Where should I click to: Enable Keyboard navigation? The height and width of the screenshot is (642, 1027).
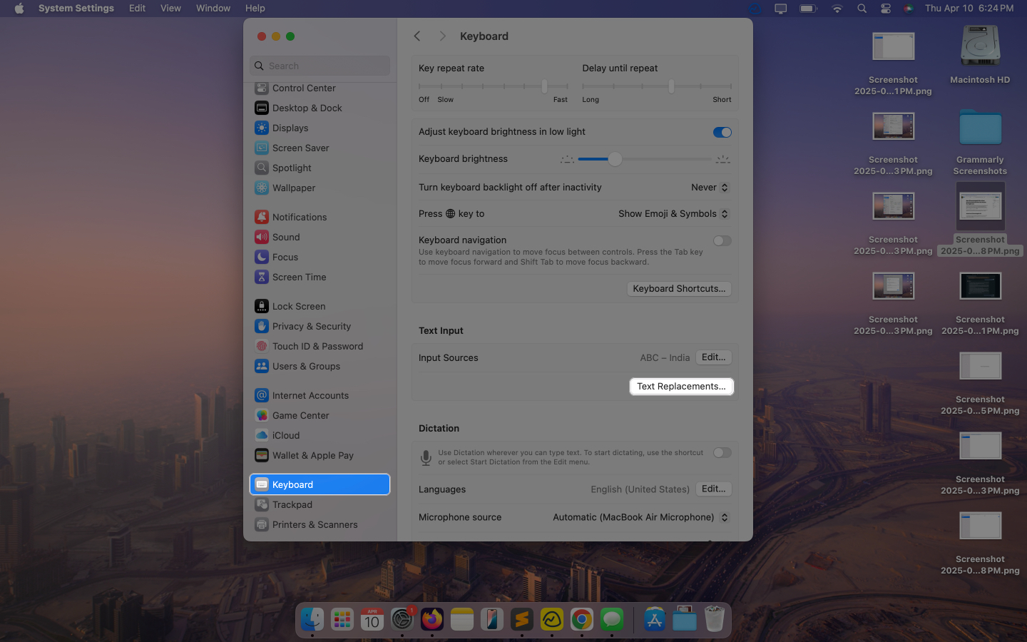point(722,240)
